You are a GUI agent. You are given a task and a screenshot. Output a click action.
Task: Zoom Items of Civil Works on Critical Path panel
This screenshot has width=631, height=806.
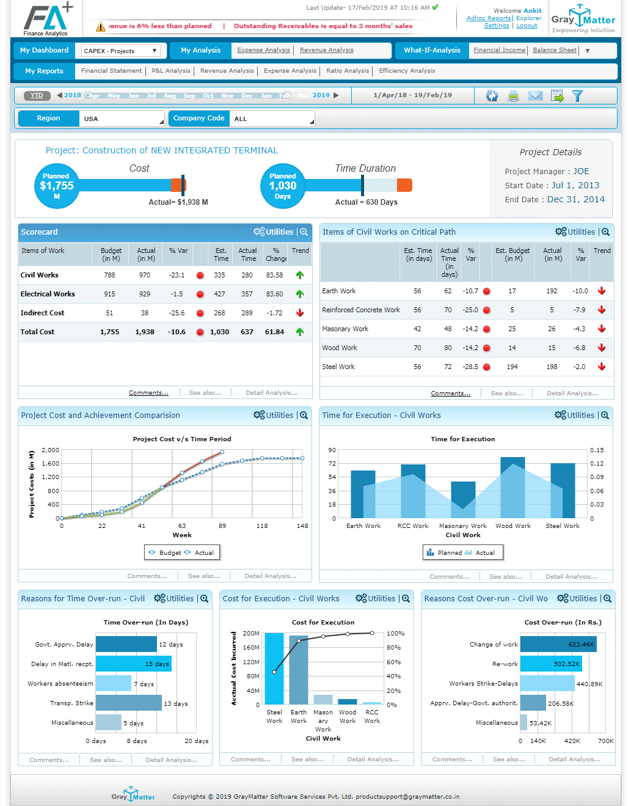pyautogui.click(x=605, y=232)
